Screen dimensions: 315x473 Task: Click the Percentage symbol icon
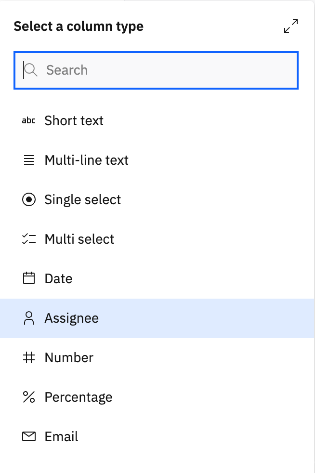tap(29, 397)
